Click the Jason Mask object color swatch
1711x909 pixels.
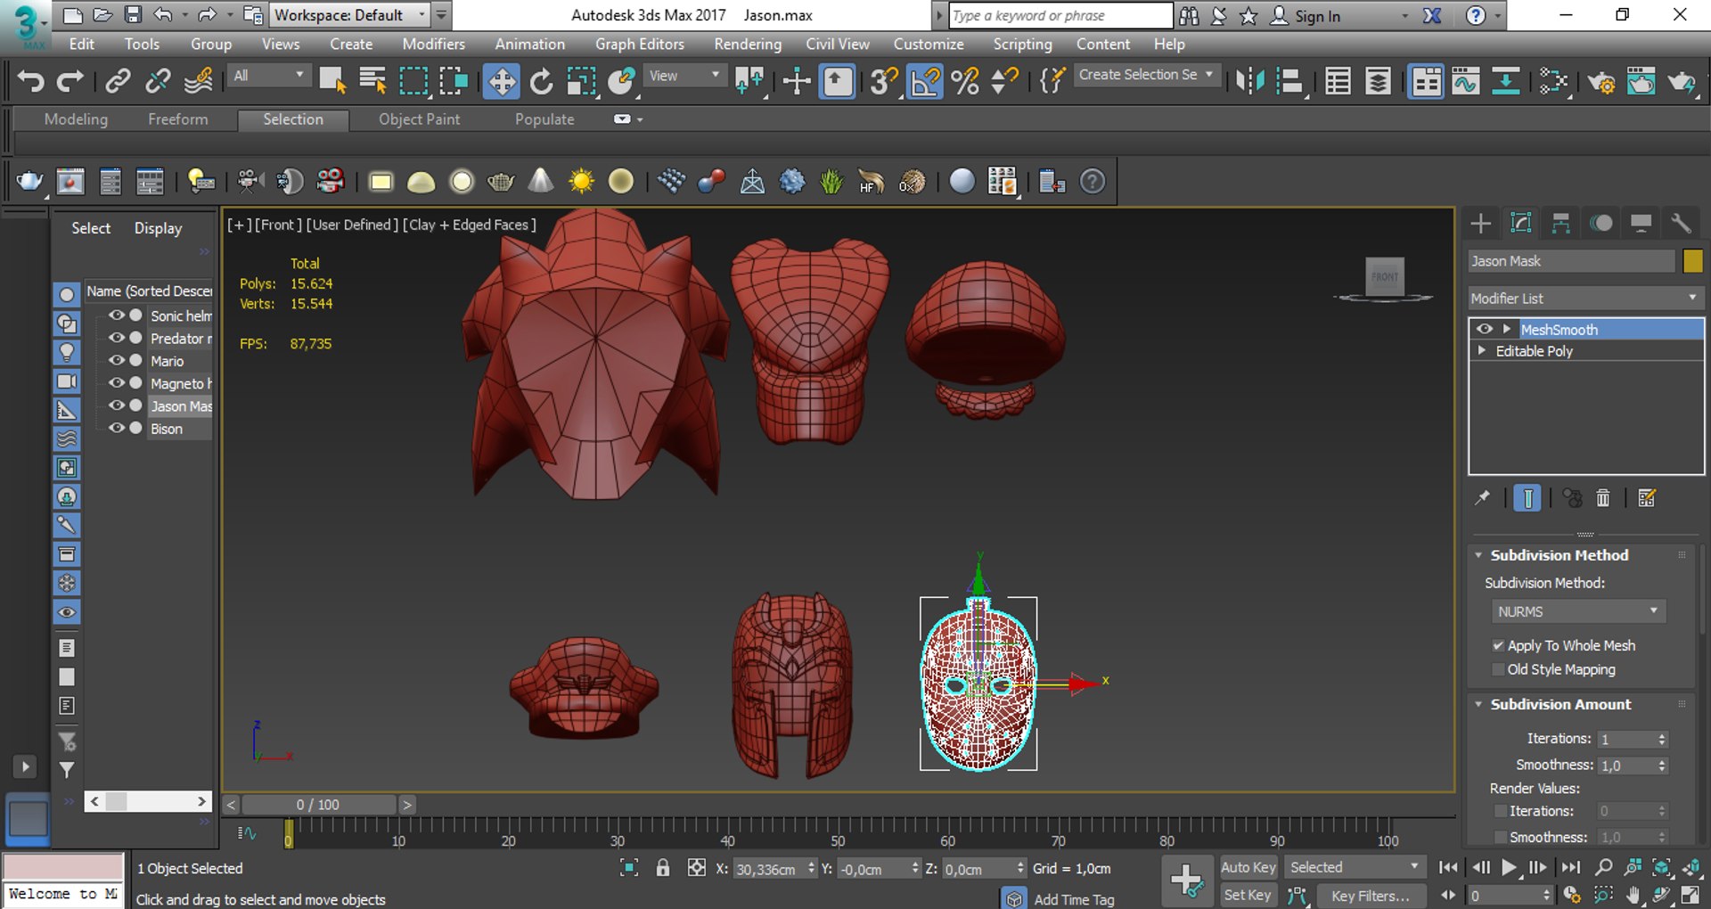(1692, 261)
